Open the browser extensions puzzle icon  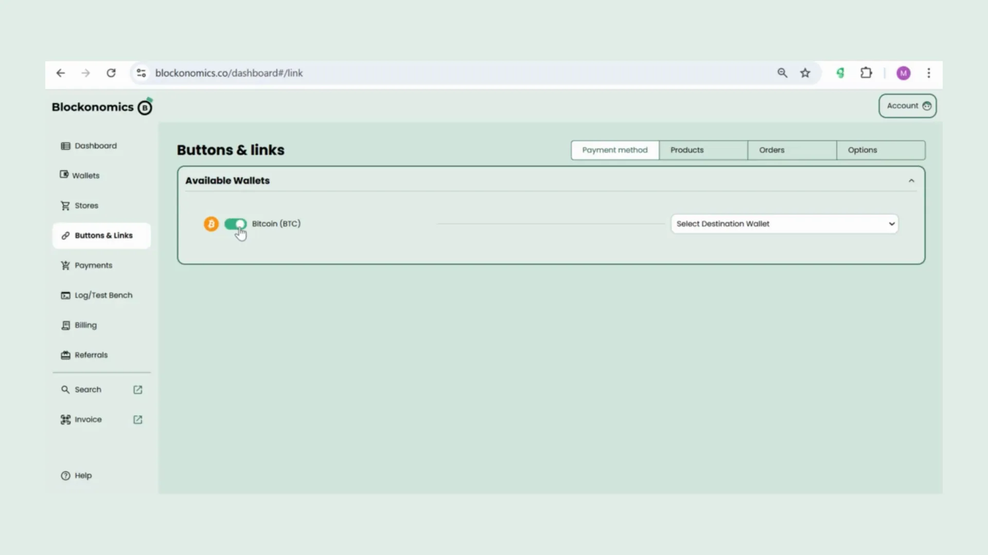866,73
